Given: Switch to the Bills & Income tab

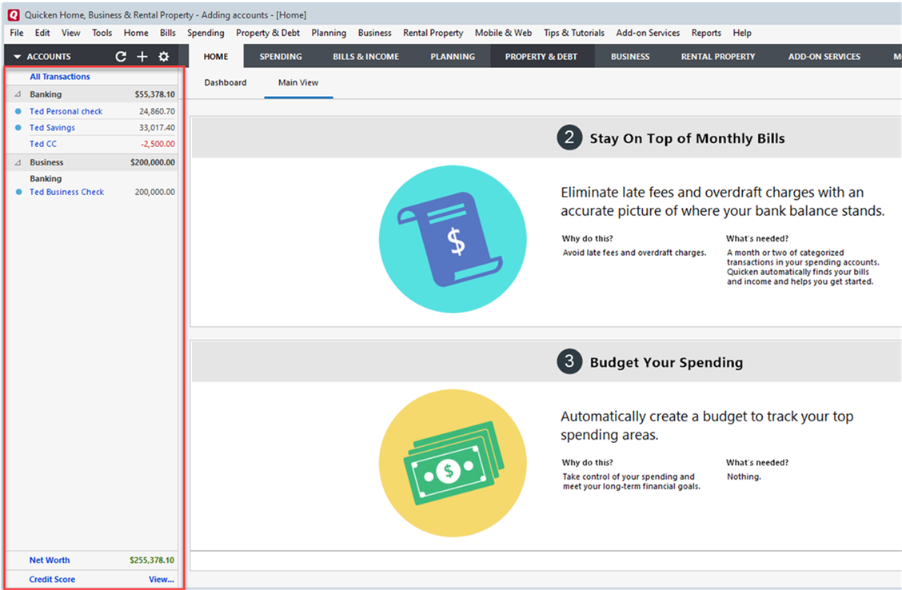Looking at the screenshot, I should (365, 57).
